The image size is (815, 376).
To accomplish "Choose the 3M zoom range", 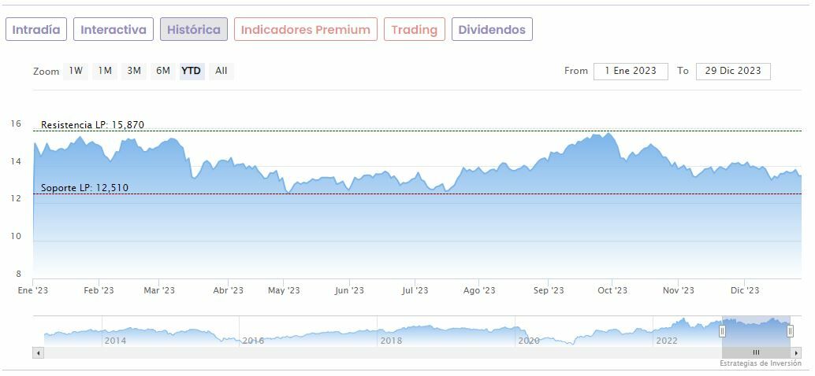I will coord(134,71).
